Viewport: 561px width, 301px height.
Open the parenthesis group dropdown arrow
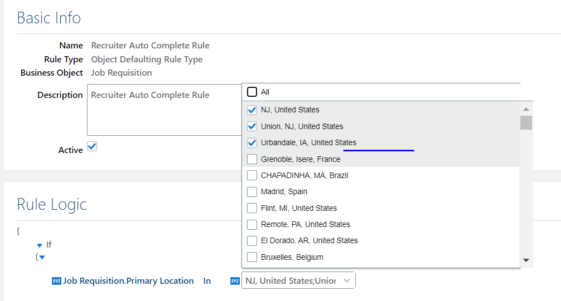[x=42, y=258]
